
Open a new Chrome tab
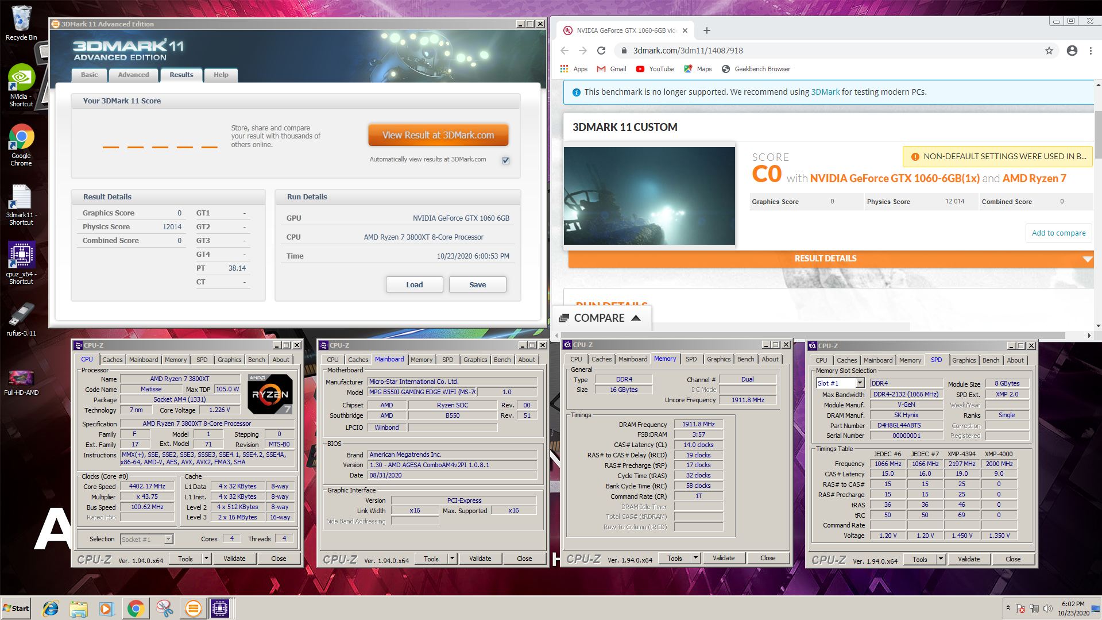pyautogui.click(x=707, y=30)
